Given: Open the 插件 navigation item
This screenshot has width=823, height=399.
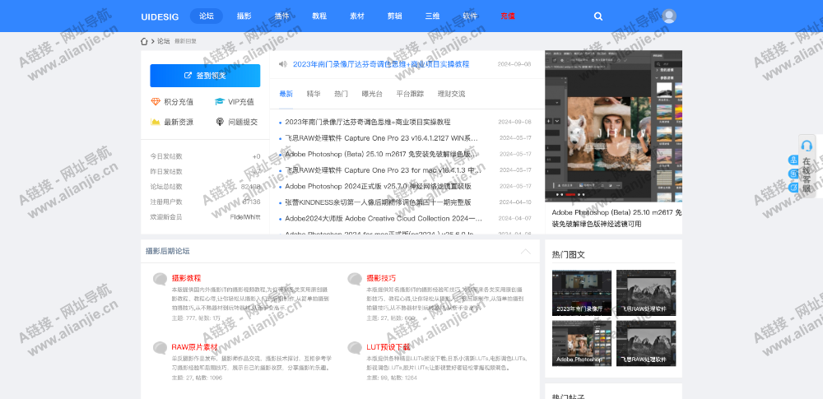Looking at the screenshot, I should [x=281, y=16].
